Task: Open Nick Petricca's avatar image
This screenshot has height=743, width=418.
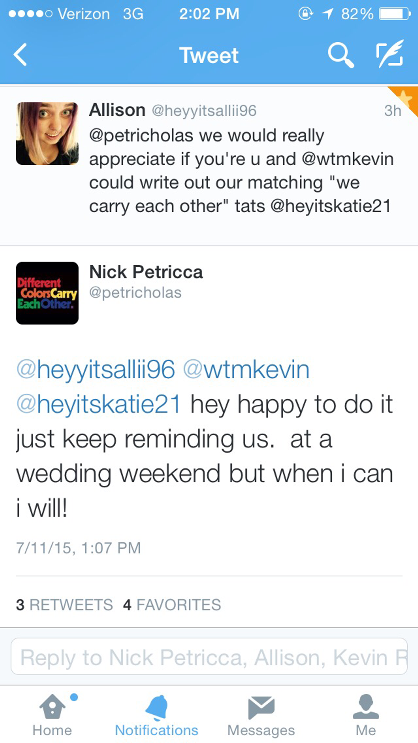Action: click(x=47, y=293)
